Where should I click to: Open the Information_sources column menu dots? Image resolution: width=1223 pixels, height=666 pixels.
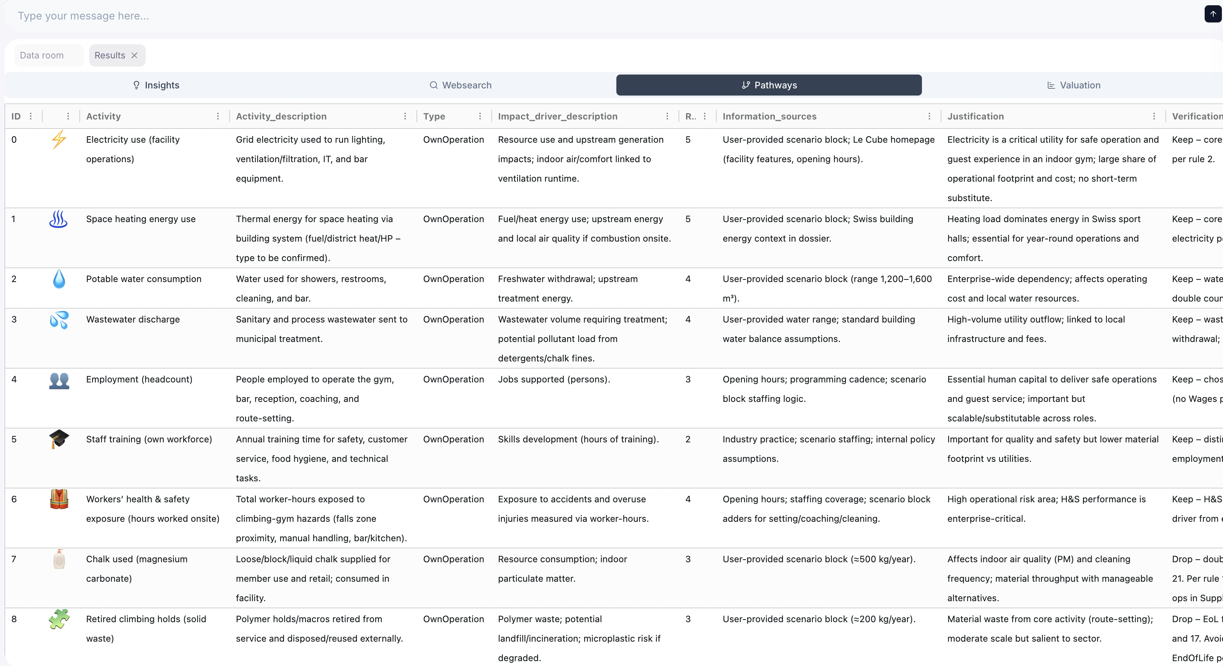929,116
